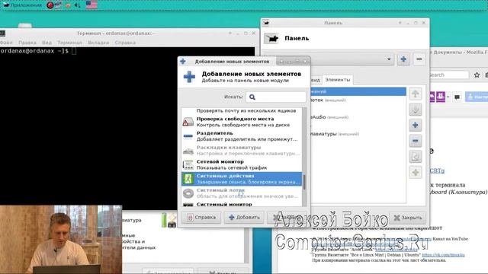This screenshot has height=274, width=488.
Task: Click the disk warning icon of Проверка свободного места
Action: [188, 122]
